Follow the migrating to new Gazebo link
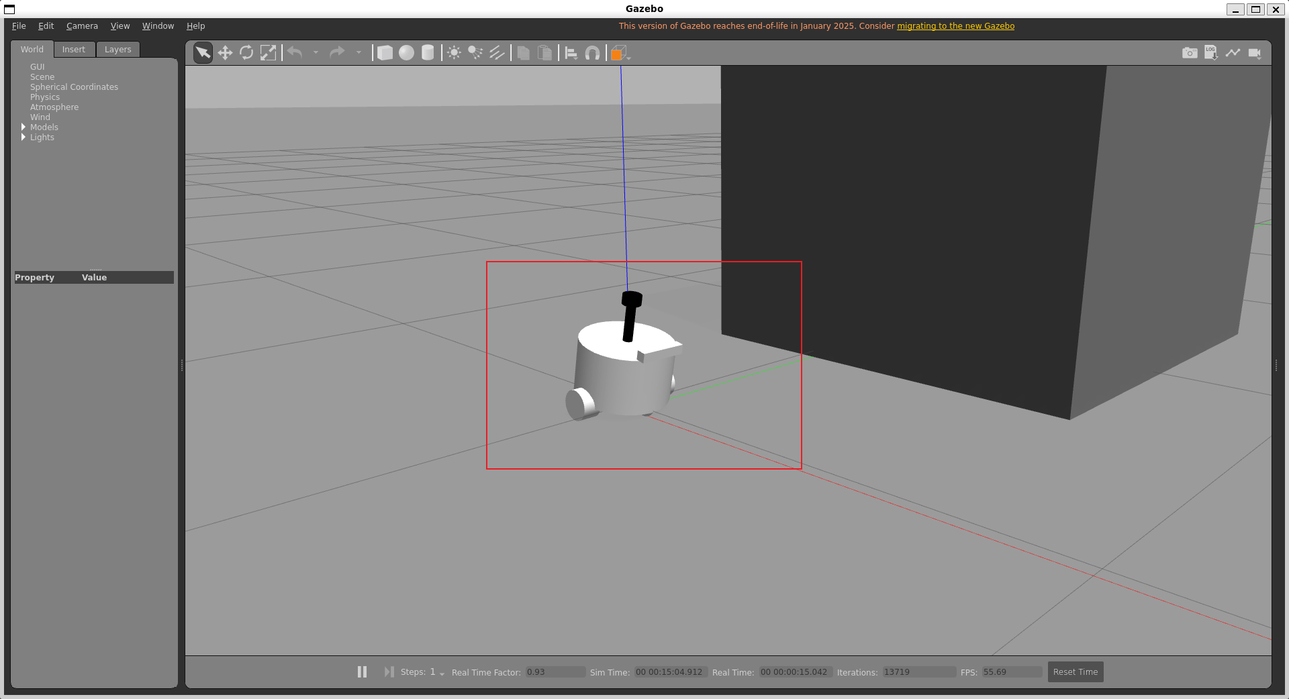 click(955, 26)
